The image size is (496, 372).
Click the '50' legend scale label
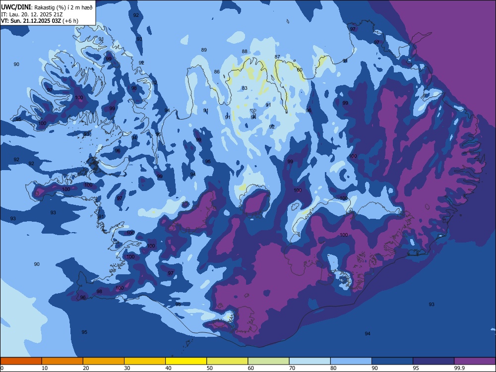(210, 368)
